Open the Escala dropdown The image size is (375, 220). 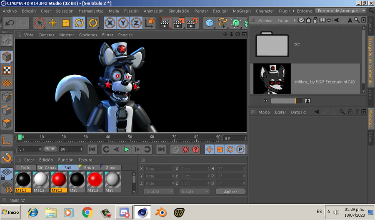(195, 192)
